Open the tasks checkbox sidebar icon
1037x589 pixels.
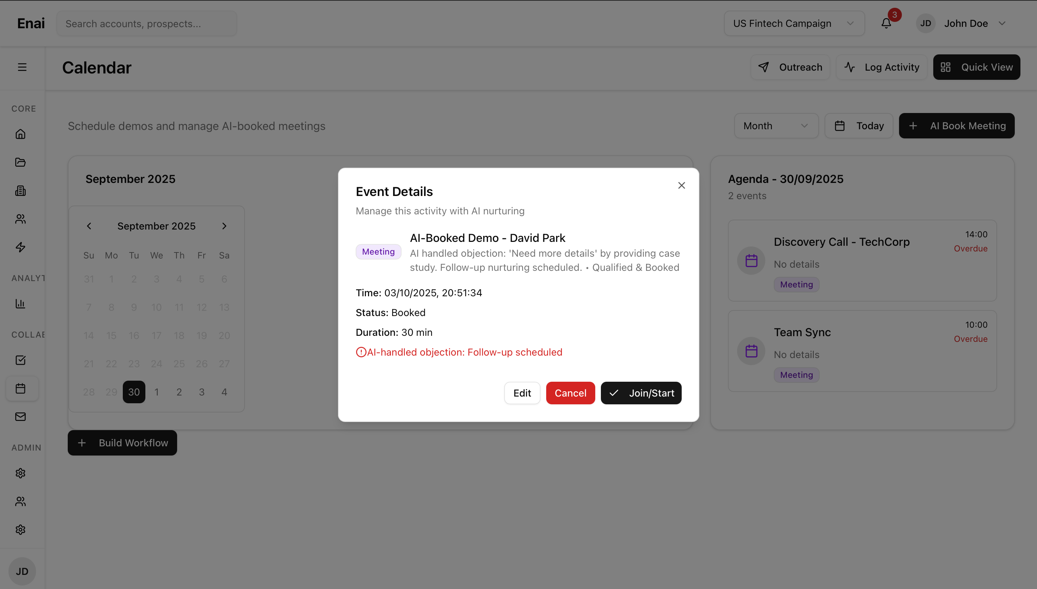point(20,360)
